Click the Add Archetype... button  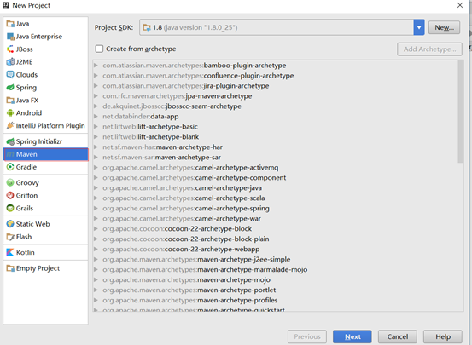coord(429,49)
